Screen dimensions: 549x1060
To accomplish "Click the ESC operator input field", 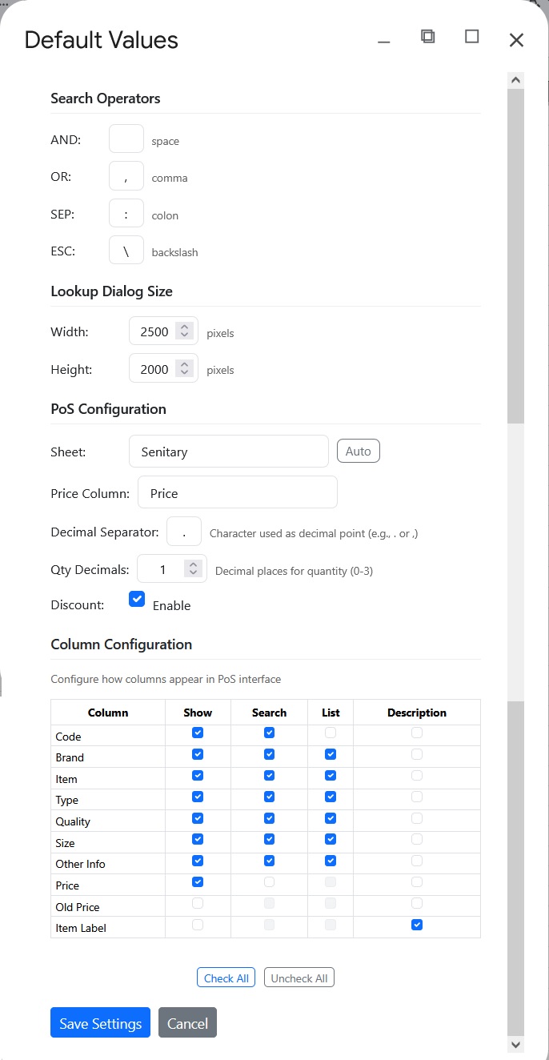I will click(x=126, y=251).
